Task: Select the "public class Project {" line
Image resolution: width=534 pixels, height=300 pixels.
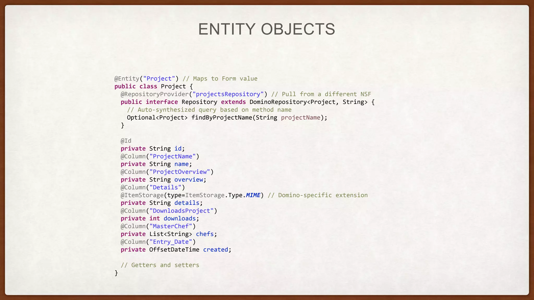Action: (x=154, y=86)
